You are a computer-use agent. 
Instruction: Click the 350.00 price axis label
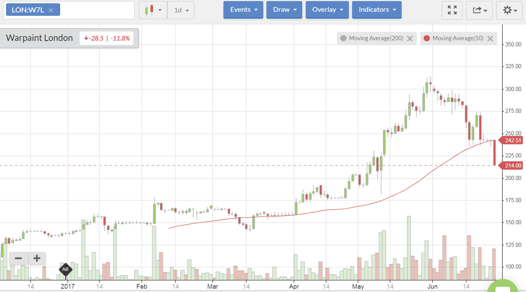pyautogui.click(x=513, y=44)
